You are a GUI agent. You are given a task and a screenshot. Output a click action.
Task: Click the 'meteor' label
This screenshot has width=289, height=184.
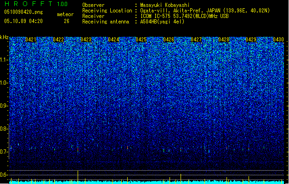pos(65,14)
